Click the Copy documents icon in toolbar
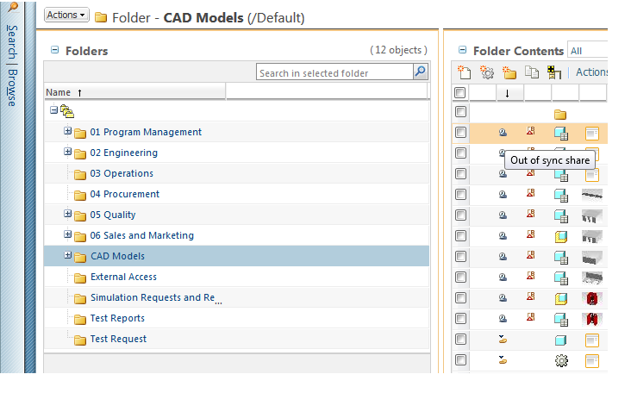The width and height of the screenshot is (631, 393). click(x=532, y=72)
